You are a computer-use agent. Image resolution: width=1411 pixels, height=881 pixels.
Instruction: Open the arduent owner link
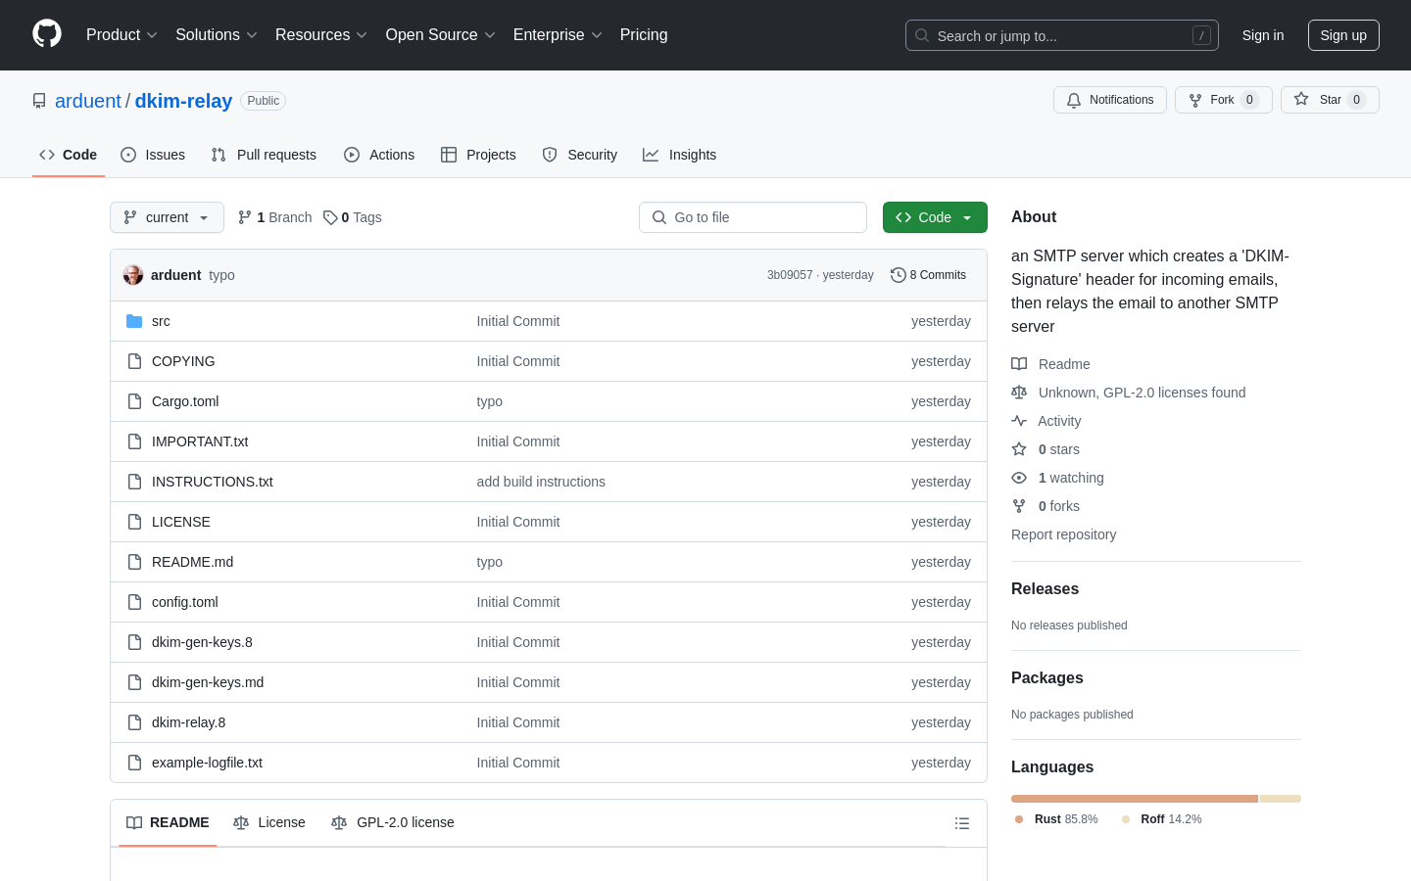click(x=88, y=101)
